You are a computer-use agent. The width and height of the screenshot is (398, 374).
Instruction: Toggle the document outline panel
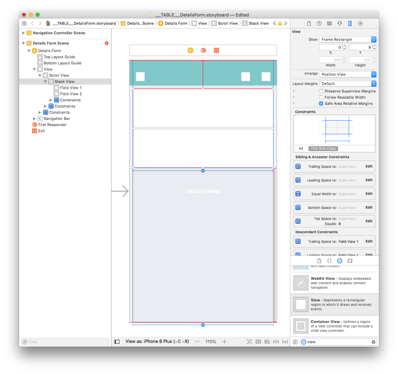[x=117, y=342]
